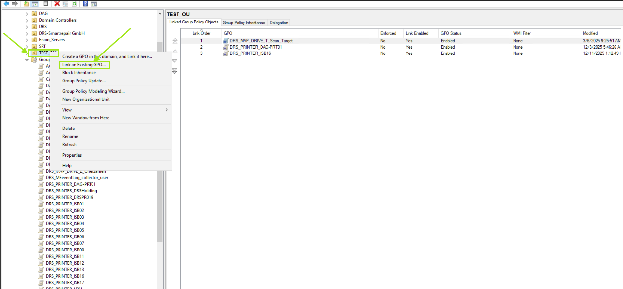Switch to Group Policy Inheritance tab
The width and height of the screenshot is (623, 289).
[244, 23]
